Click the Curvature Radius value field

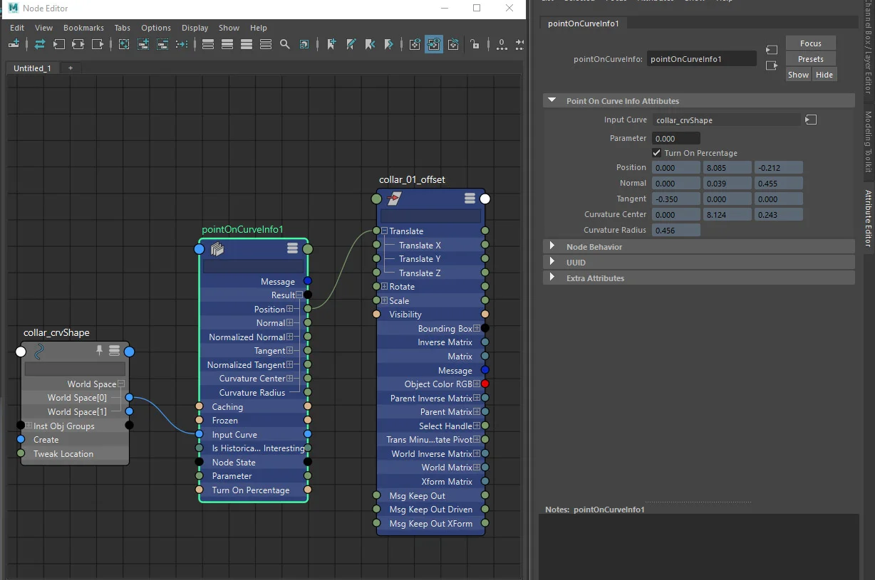pyautogui.click(x=675, y=230)
